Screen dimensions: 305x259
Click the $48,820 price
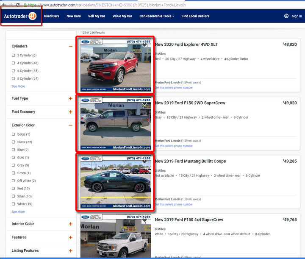(290, 45)
